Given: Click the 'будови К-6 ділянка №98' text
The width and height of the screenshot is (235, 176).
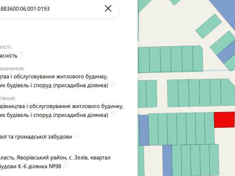Looking at the screenshot, I should point(30,166).
